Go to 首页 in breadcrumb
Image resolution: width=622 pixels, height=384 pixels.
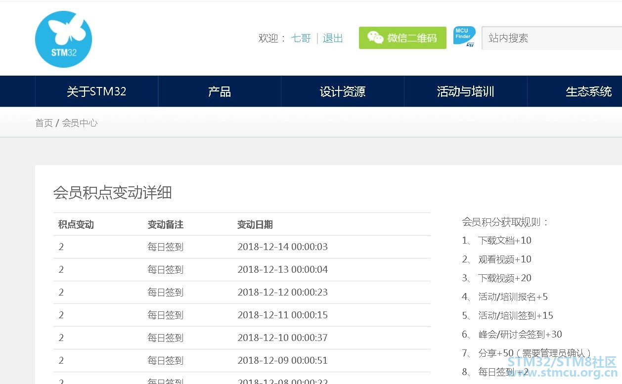pos(44,123)
